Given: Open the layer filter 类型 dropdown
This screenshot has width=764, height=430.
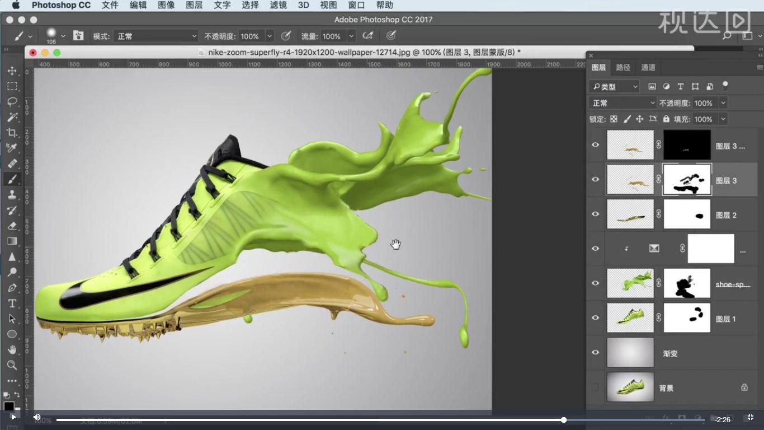Looking at the screenshot, I should pos(614,87).
